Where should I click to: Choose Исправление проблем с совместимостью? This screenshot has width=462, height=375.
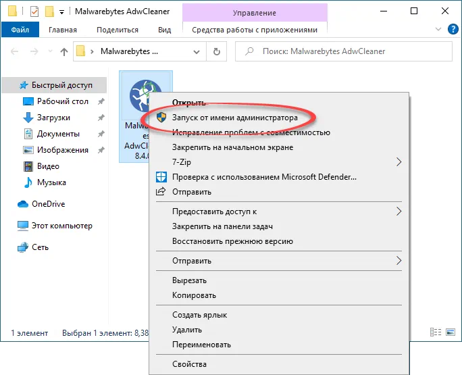(279, 132)
